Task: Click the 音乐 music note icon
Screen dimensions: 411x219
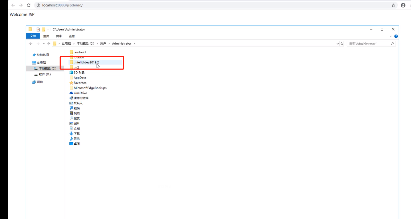Action: (71, 139)
